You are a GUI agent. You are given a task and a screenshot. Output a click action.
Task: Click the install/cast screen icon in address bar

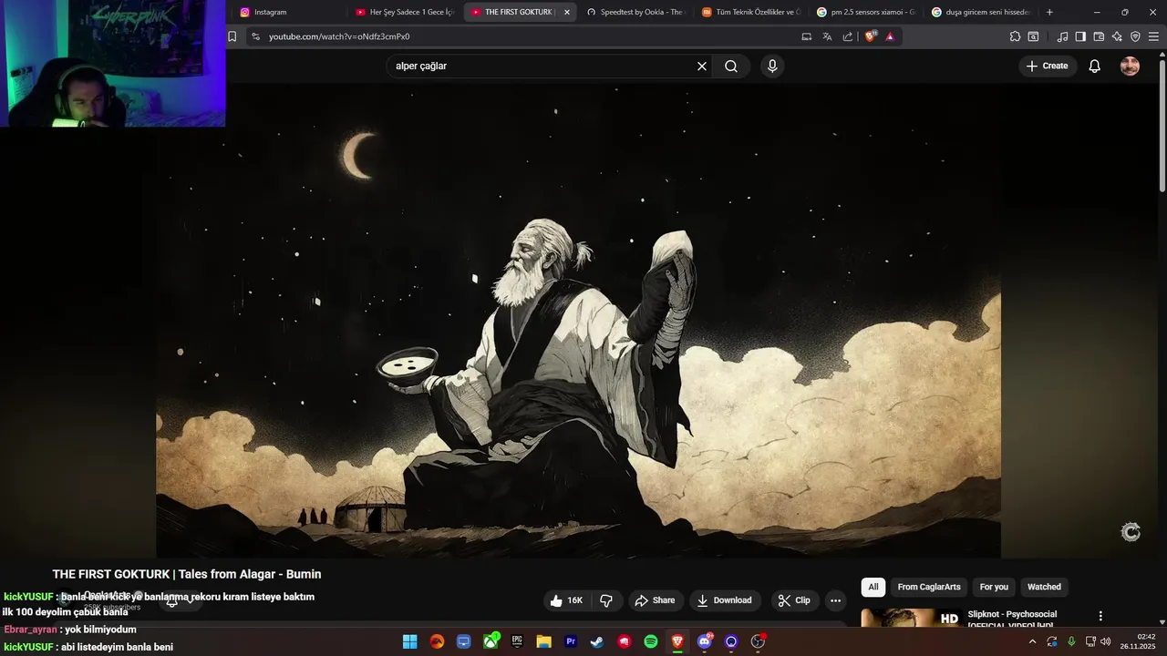tap(806, 36)
